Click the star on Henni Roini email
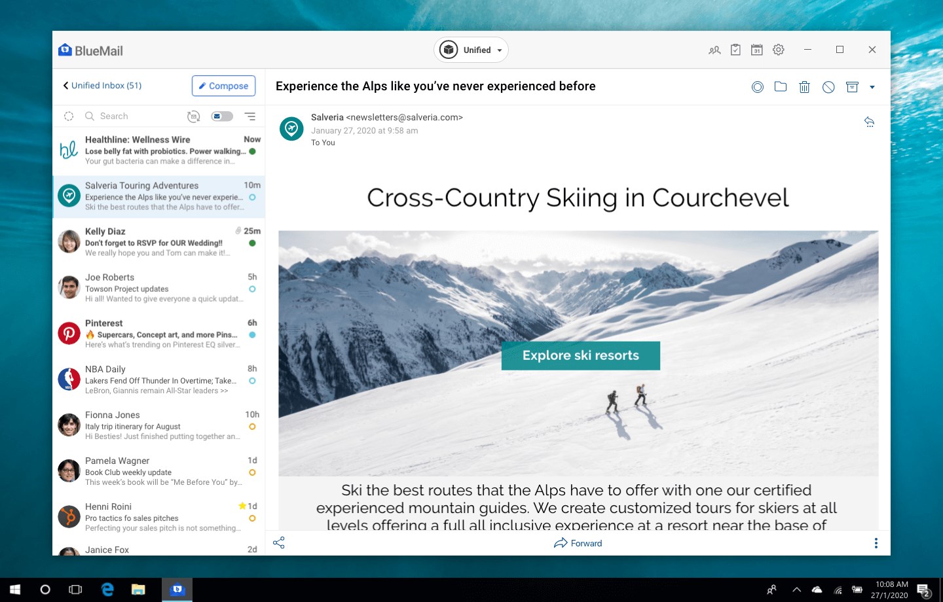943x602 pixels. [242, 506]
